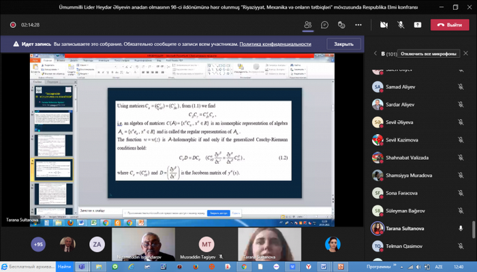Open the participants panel icon

[308, 24]
